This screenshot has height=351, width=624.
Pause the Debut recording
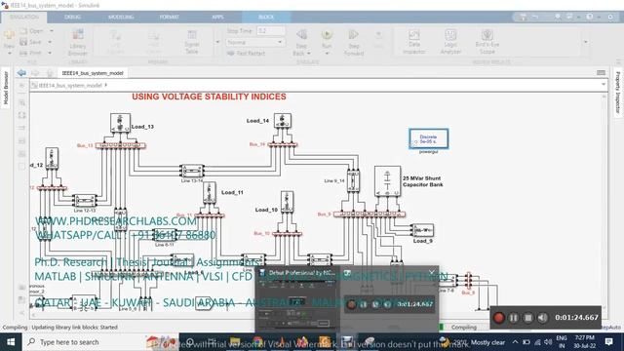[x=514, y=318]
